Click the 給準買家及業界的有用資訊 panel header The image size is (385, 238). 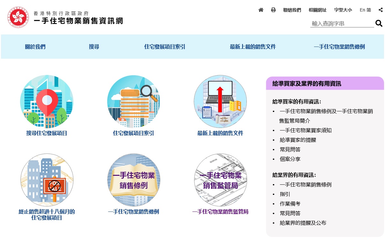pyautogui.click(x=325, y=83)
